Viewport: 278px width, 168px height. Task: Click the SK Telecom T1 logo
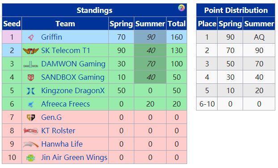pyautogui.click(x=31, y=51)
